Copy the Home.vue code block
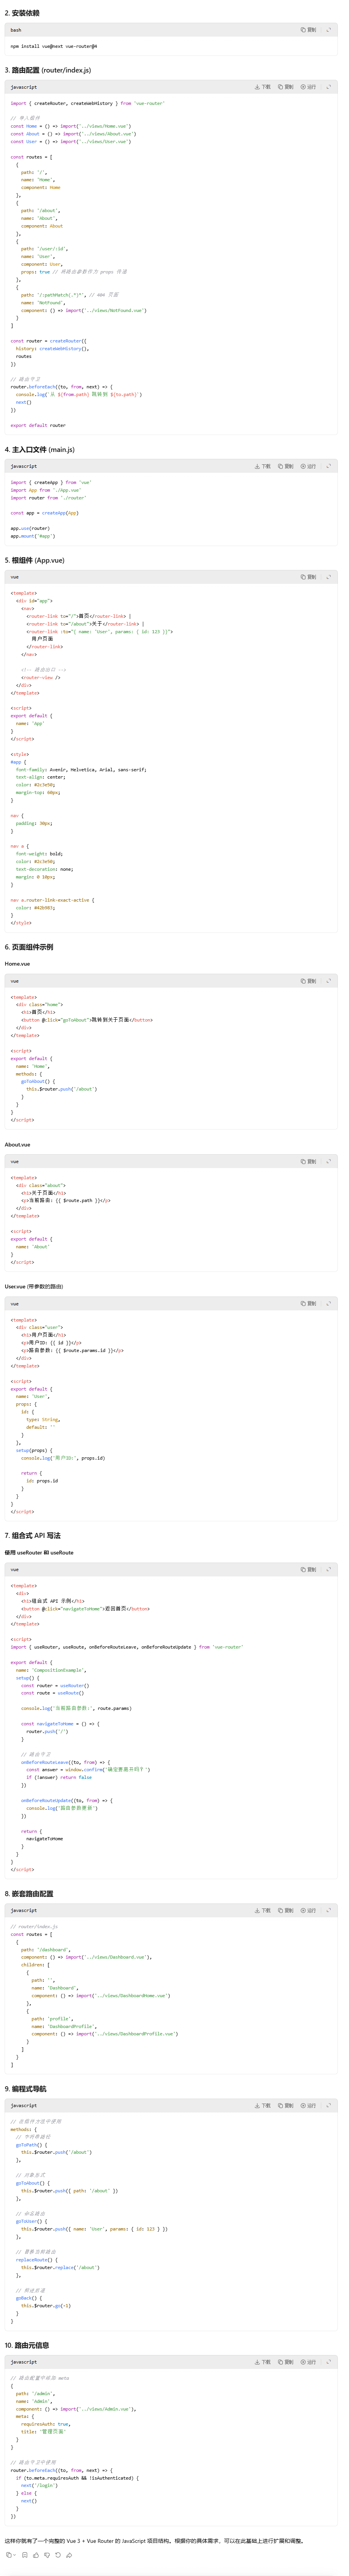This screenshot has width=349, height=2576. pyautogui.click(x=309, y=981)
